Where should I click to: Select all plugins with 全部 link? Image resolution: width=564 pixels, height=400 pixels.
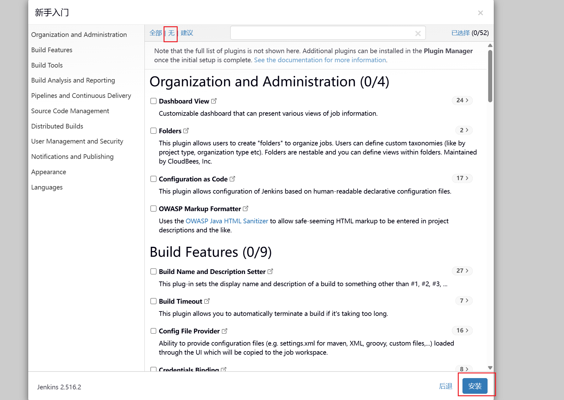tap(156, 33)
